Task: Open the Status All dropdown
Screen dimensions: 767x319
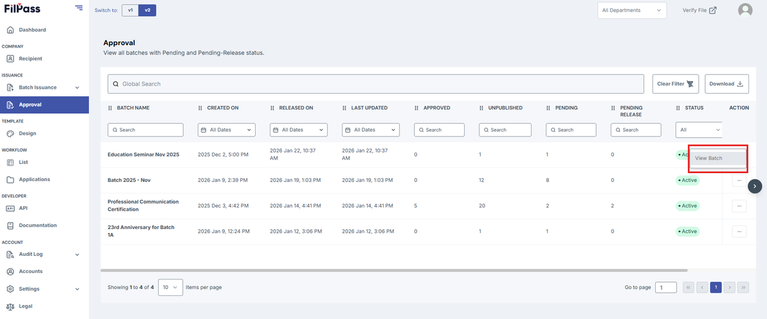Action: coord(699,130)
